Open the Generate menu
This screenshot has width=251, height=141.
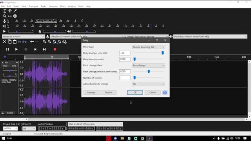[53, 6]
